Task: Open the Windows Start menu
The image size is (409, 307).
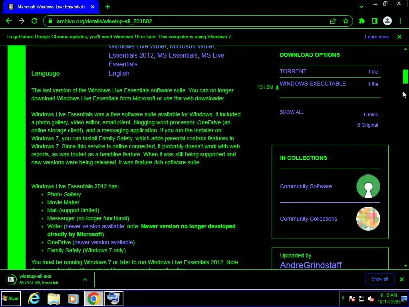Action: (x=11, y=298)
